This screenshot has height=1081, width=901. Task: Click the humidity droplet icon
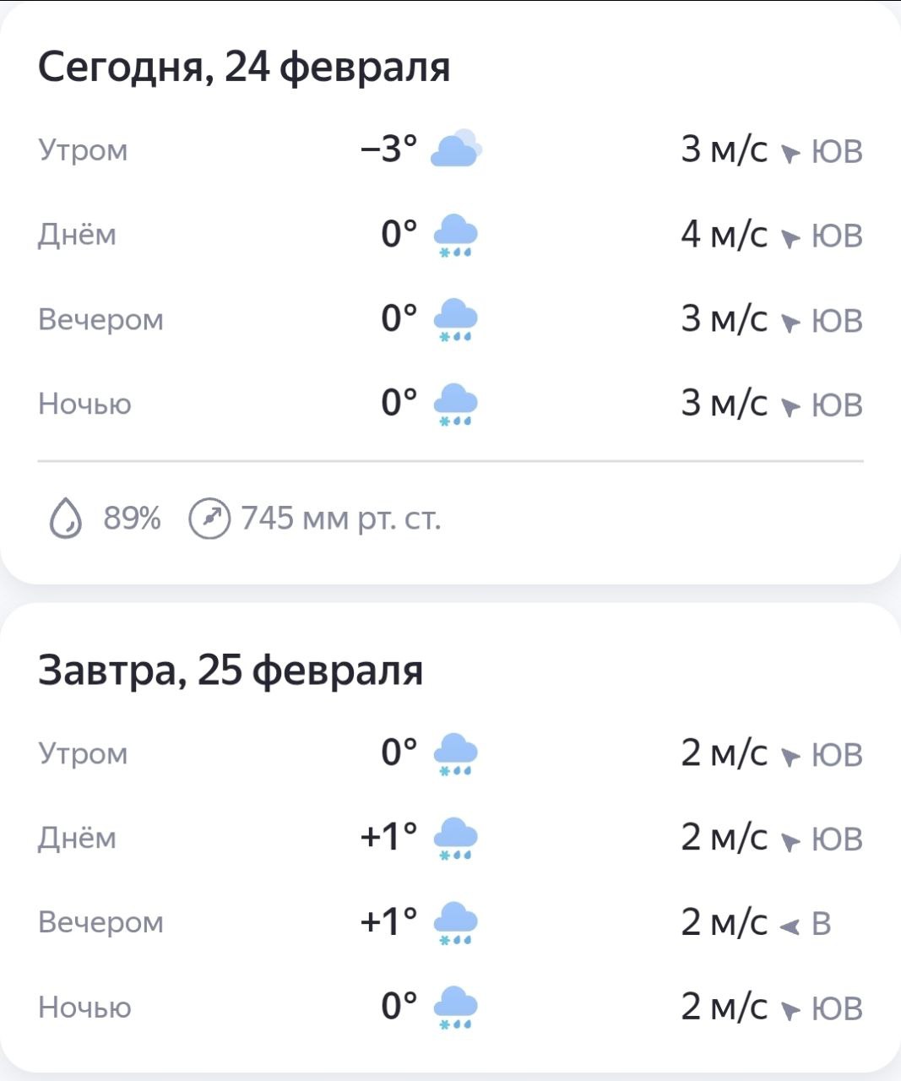(66, 518)
